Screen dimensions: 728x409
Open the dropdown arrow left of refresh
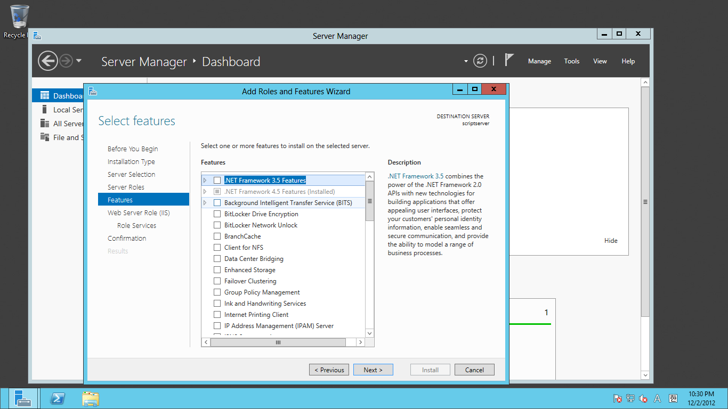pos(466,61)
